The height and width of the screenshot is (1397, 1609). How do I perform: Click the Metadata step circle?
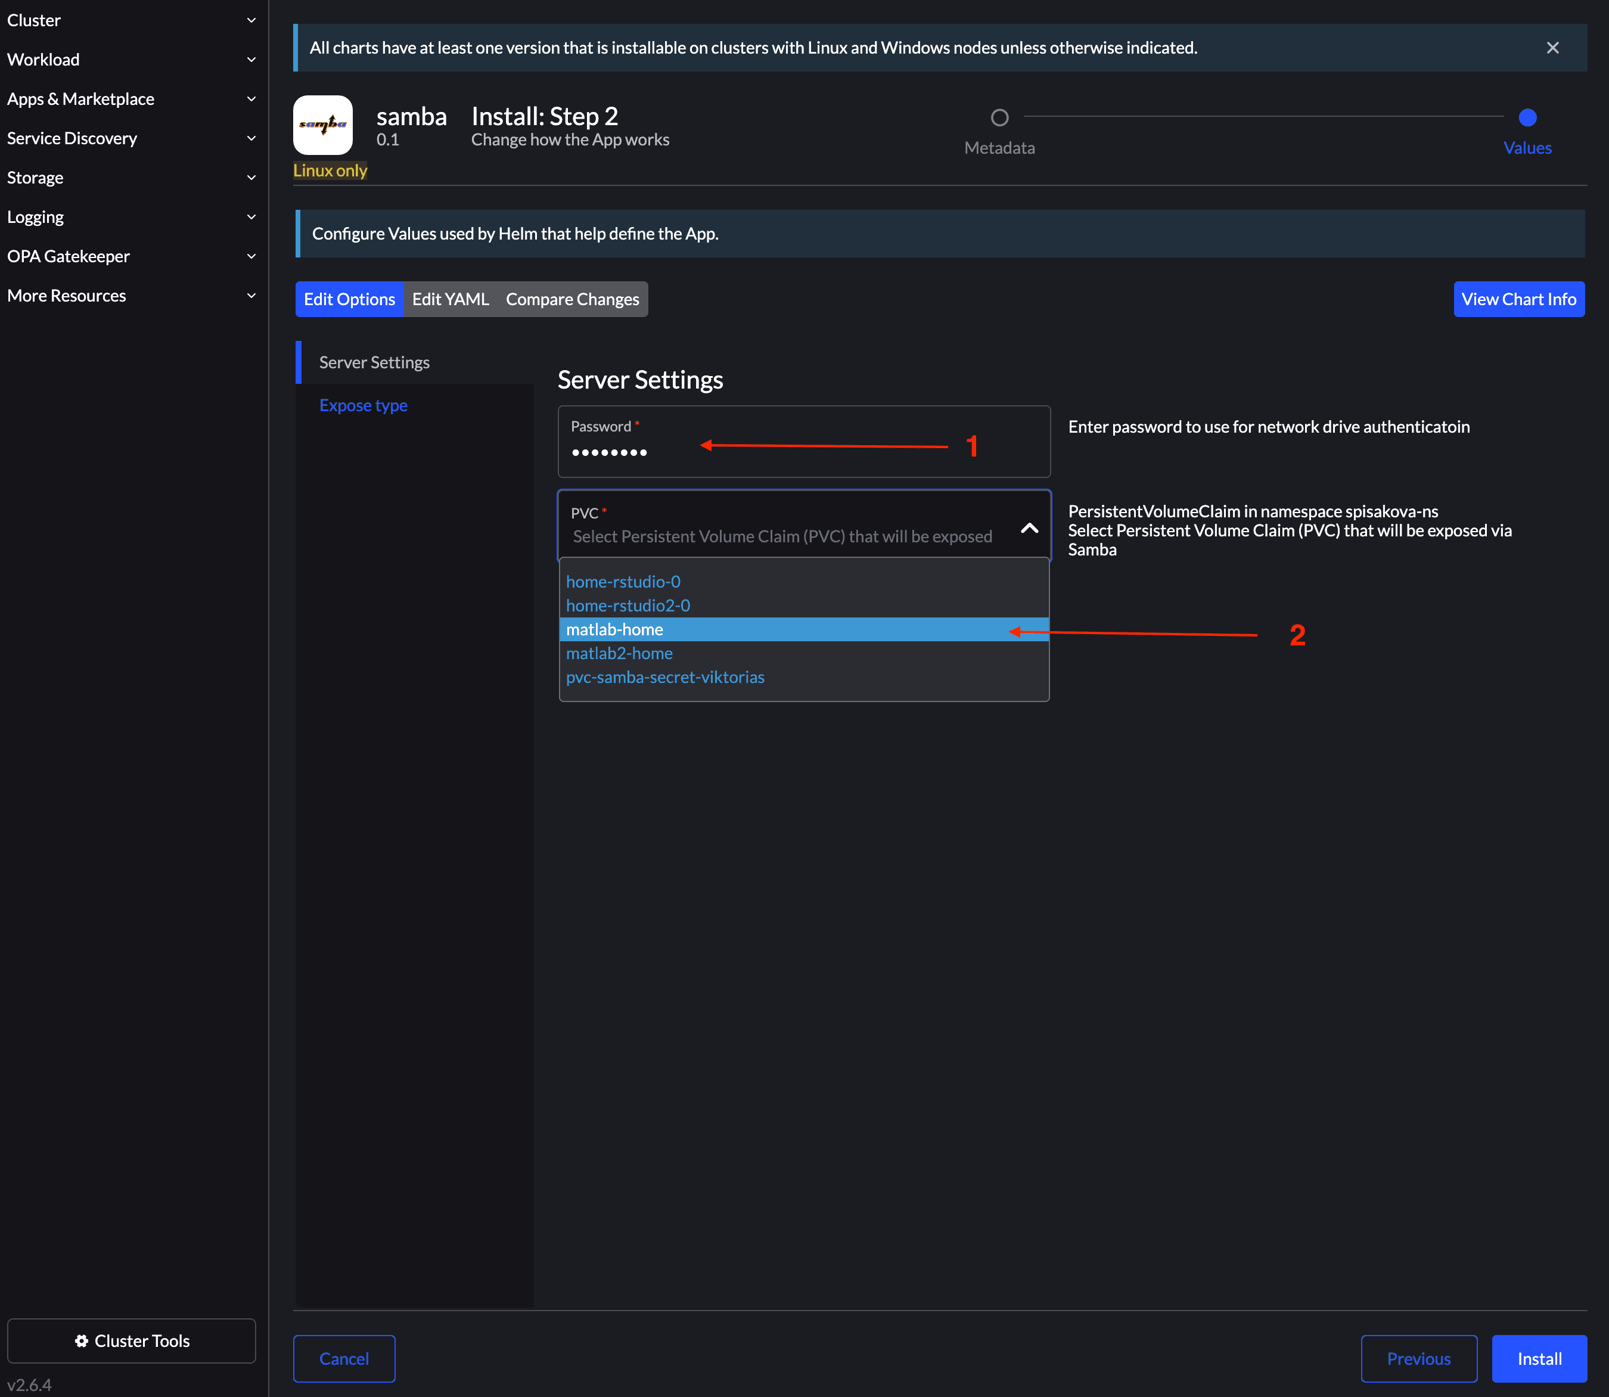tap(999, 117)
